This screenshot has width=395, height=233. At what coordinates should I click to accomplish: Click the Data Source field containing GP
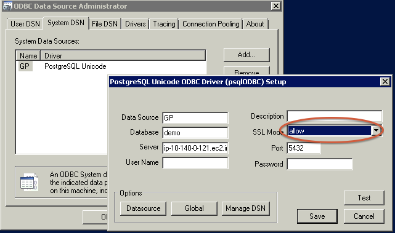pyautogui.click(x=195, y=118)
